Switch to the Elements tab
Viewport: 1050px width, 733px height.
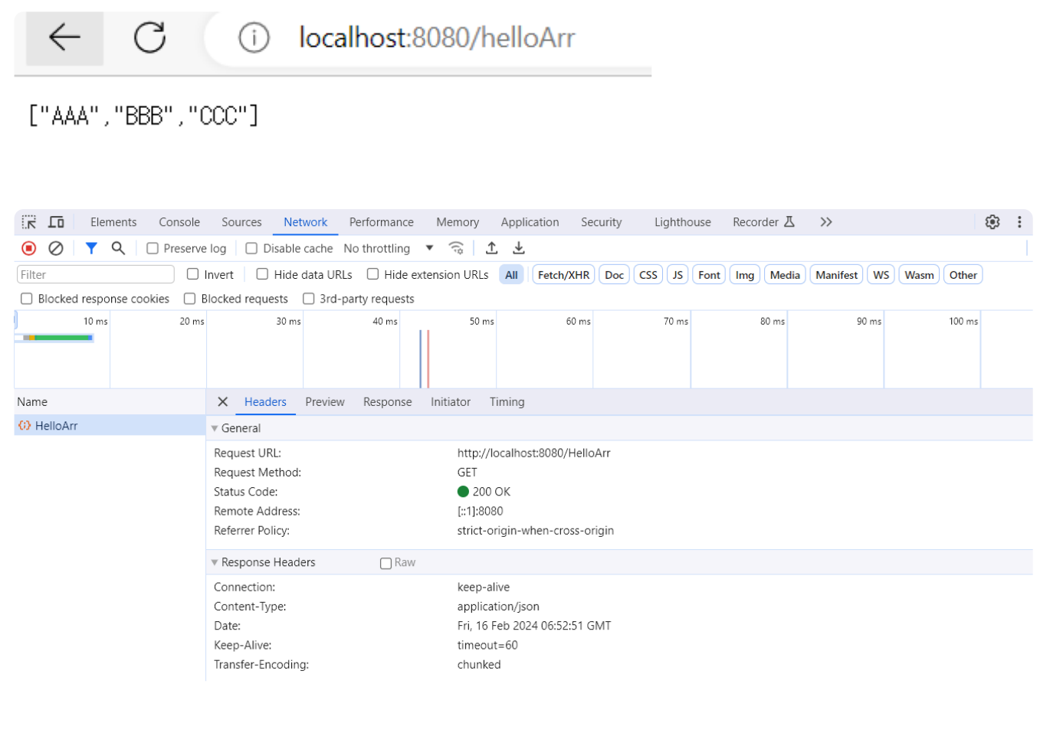(113, 222)
